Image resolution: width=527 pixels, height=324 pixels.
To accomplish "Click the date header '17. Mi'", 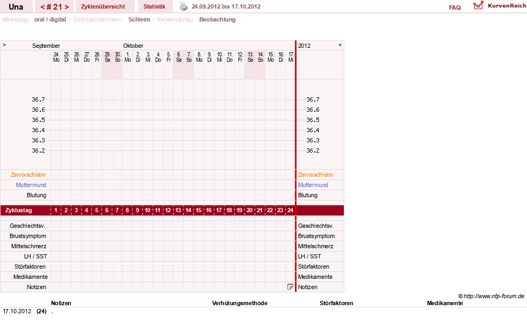I will (x=291, y=57).
